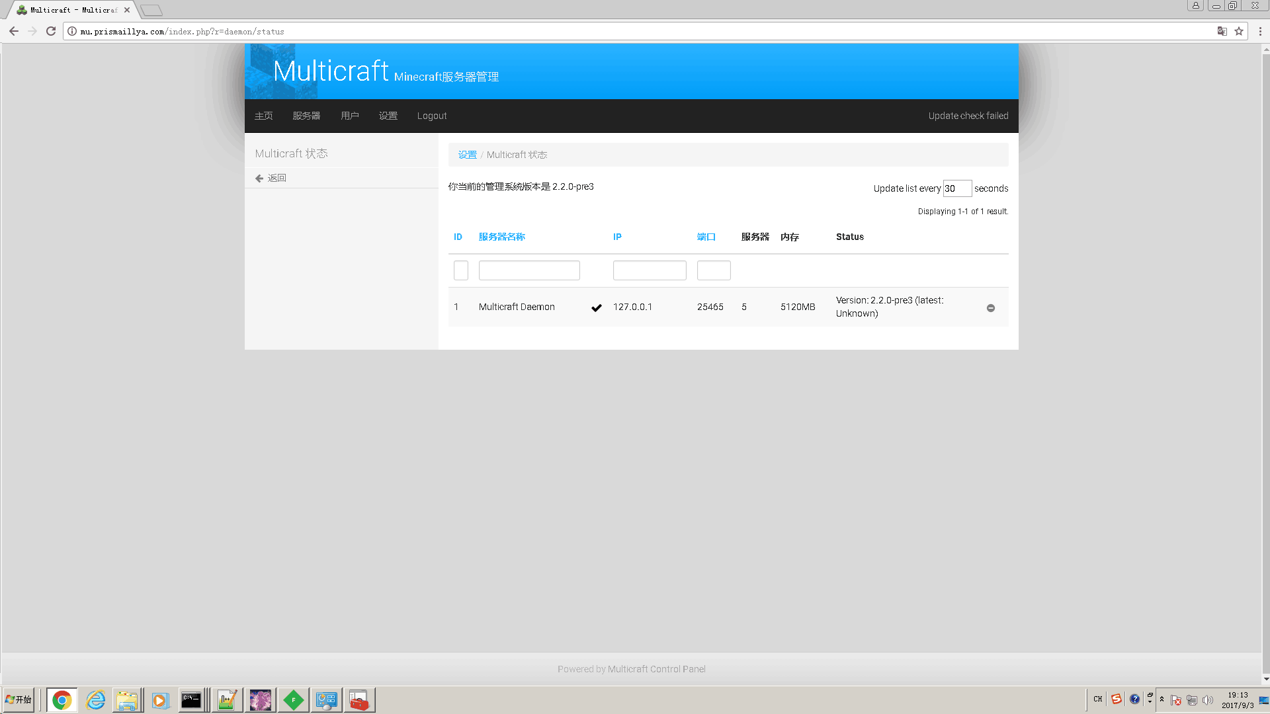Open Google Chrome from the taskbar
Viewport: 1270px width, 714px height.
(x=62, y=699)
